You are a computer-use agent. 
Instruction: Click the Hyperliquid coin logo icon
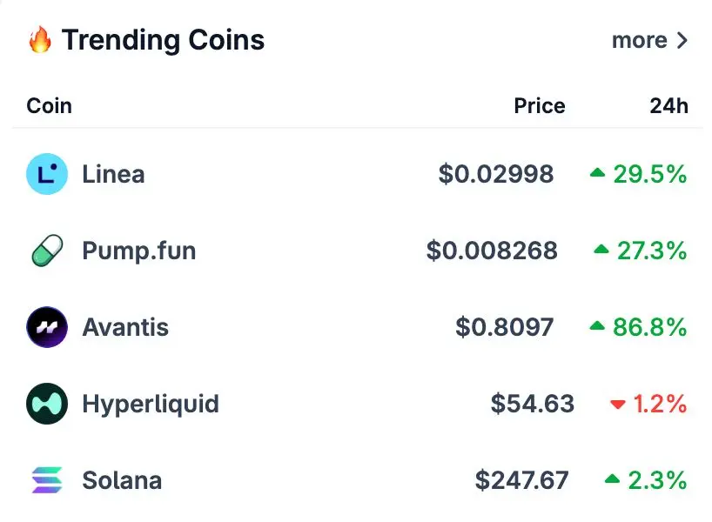pos(47,404)
